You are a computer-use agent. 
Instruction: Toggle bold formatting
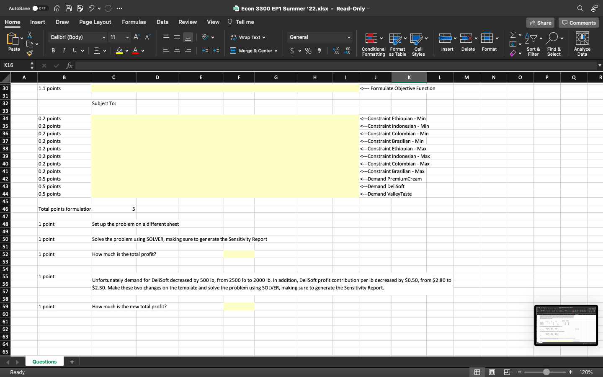coord(53,50)
